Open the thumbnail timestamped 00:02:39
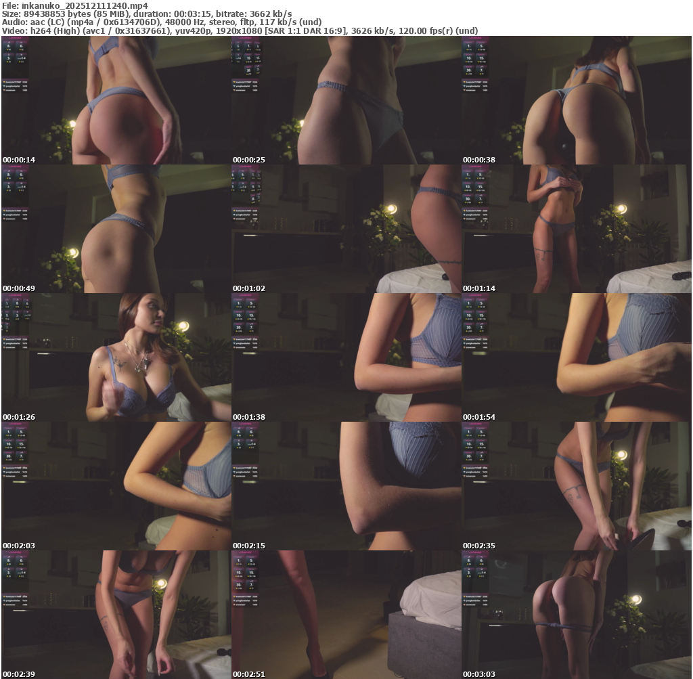Screen dimensions: 693x679 coord(116,615)
